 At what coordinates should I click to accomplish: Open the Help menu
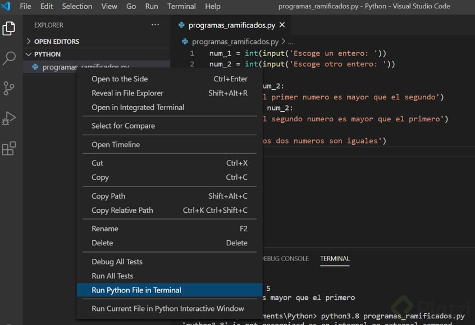coord(213,6)
